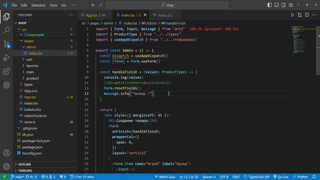Synchronize changes in status bar
320x180 pixels.
[31, 176]
